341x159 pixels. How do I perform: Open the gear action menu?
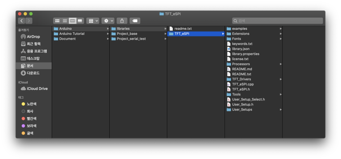pyautogui.click(x=108, y=21)
